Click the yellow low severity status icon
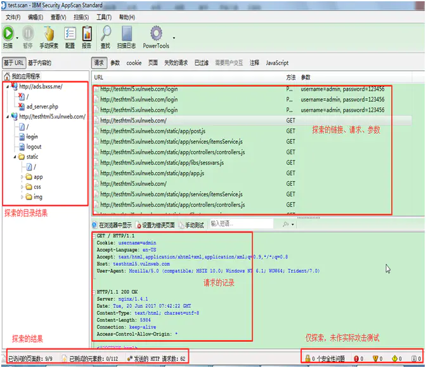 click(x=395, y=358)
